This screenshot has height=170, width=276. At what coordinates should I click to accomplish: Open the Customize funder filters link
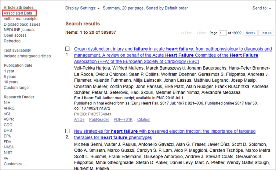tap(15, 164)
